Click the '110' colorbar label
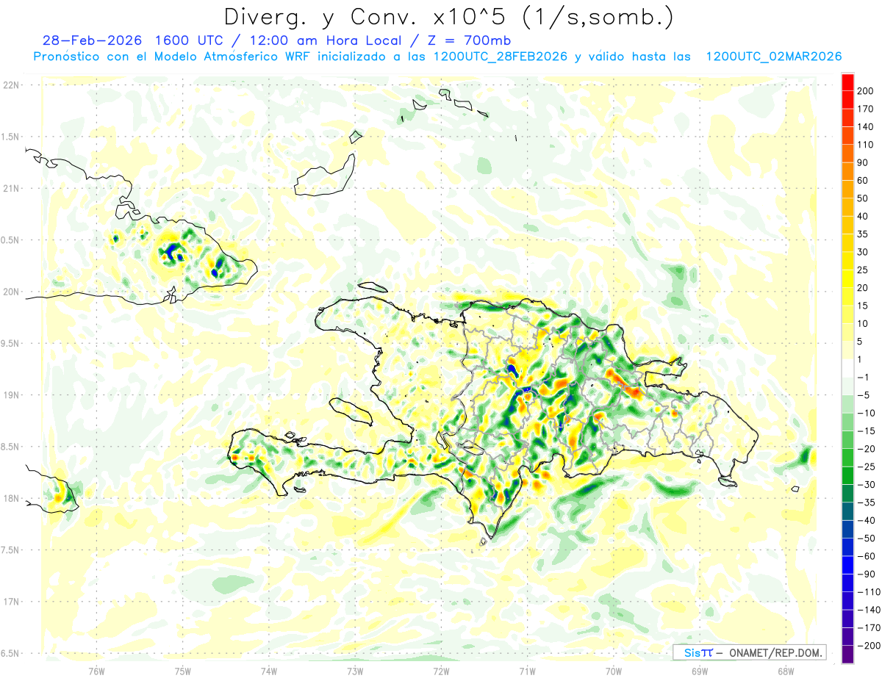882x681 pixels. (866, 145)
